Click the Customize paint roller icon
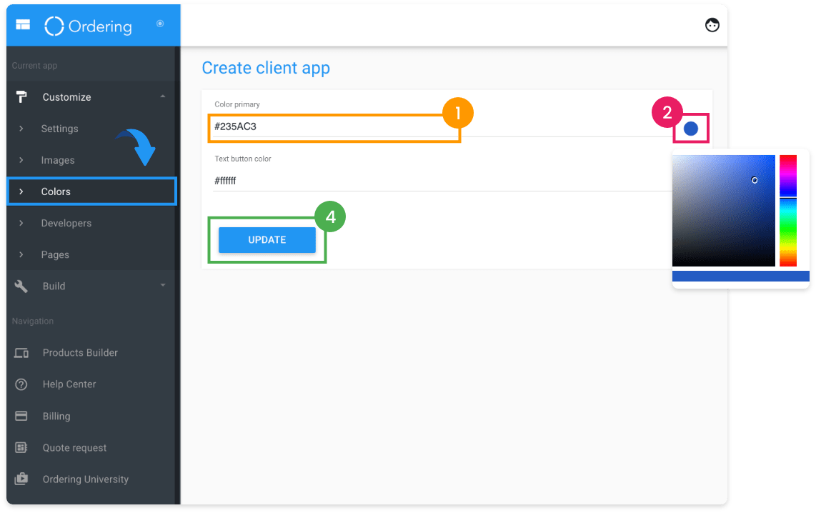The height and width of the screenshot is (513, 816). click(x=21, y=96)
